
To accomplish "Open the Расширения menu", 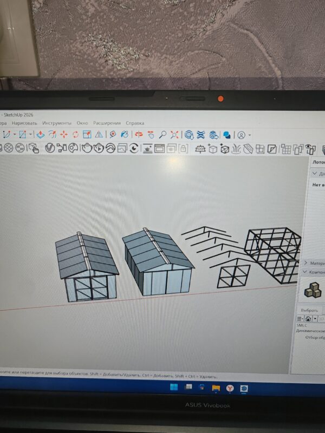I will click(107, 123).
